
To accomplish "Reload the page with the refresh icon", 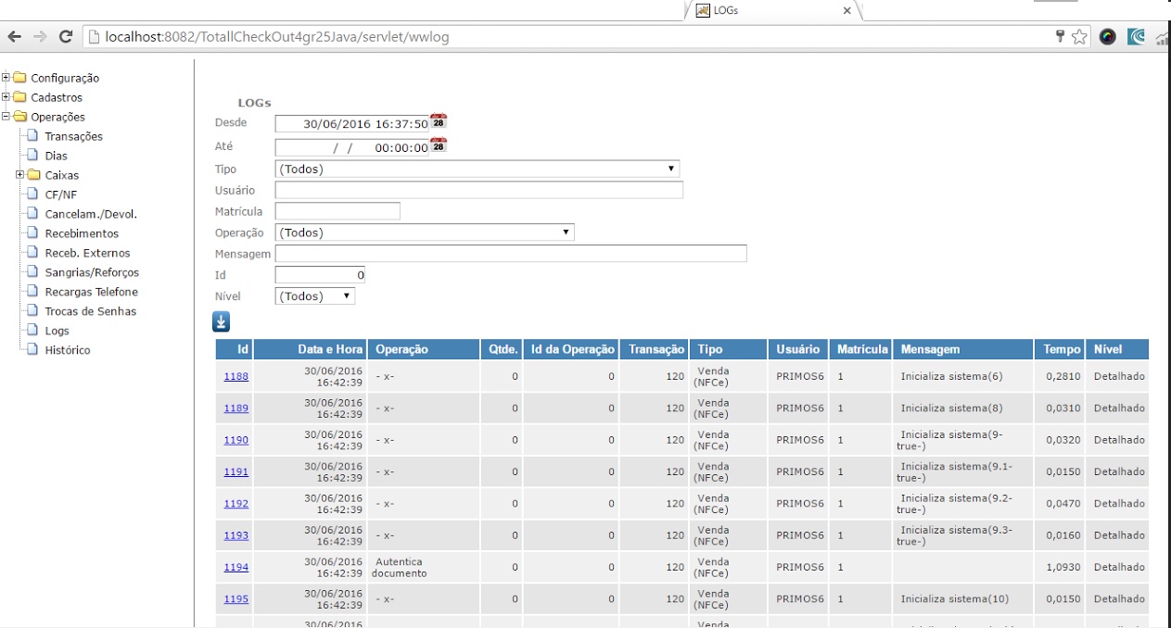I will (65, 37).
